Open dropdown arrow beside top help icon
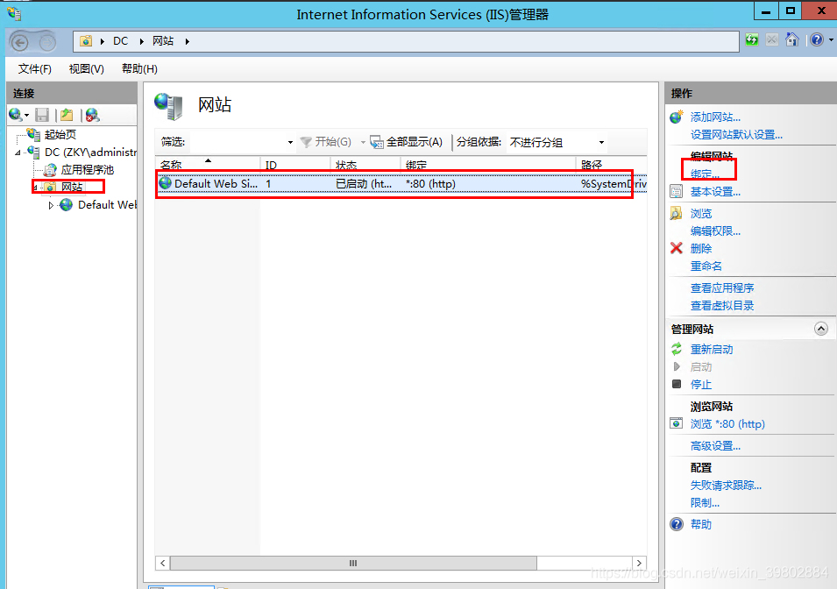 [x=831, y=40]
